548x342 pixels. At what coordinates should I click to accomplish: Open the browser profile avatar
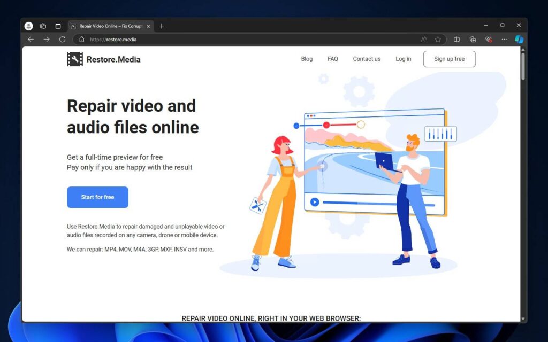[28, 26]
